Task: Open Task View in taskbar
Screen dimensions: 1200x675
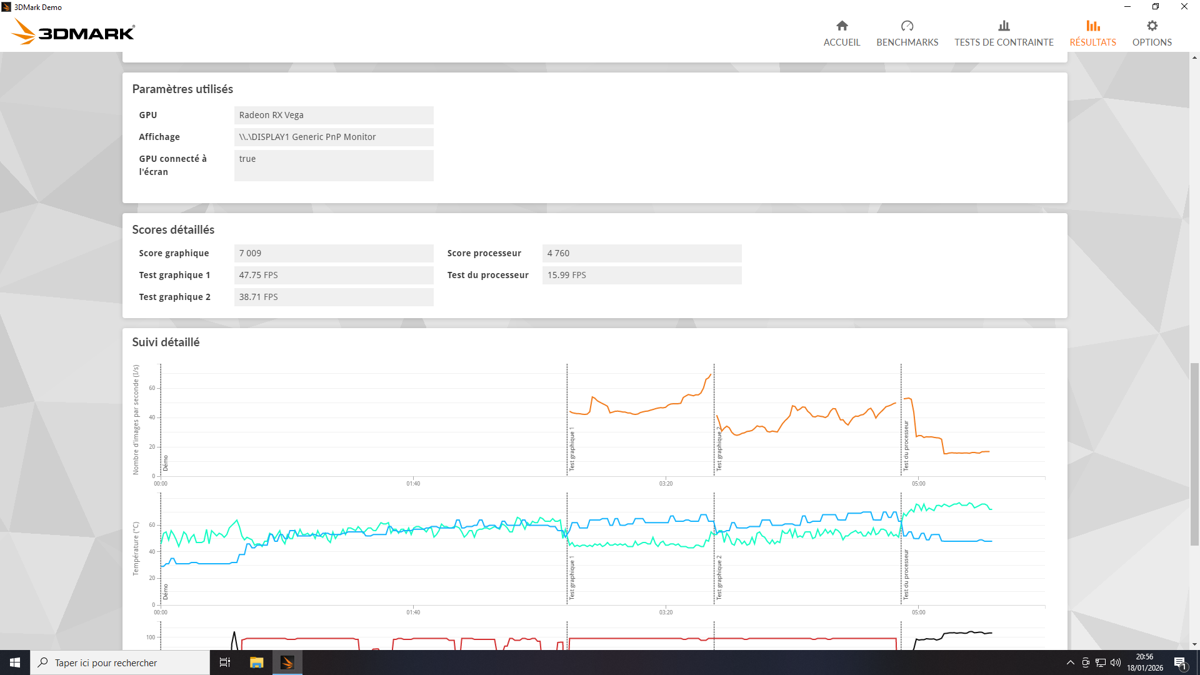Action: [x=225, y=662]
